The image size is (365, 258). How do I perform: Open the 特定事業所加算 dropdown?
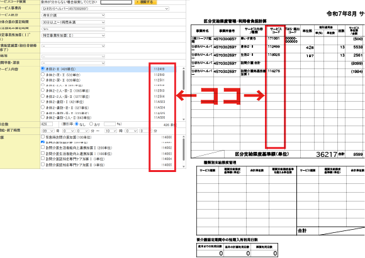[74, 36]
